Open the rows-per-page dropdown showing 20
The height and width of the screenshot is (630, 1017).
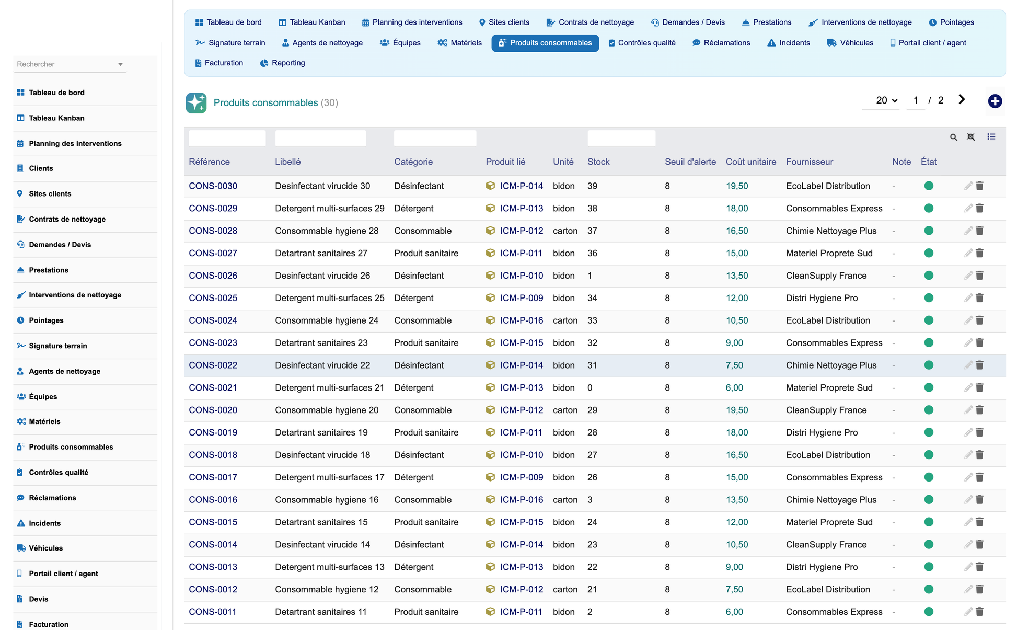[886, 100]
